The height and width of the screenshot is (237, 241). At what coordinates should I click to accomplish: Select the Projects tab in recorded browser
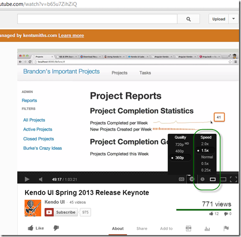pos(43,57)
